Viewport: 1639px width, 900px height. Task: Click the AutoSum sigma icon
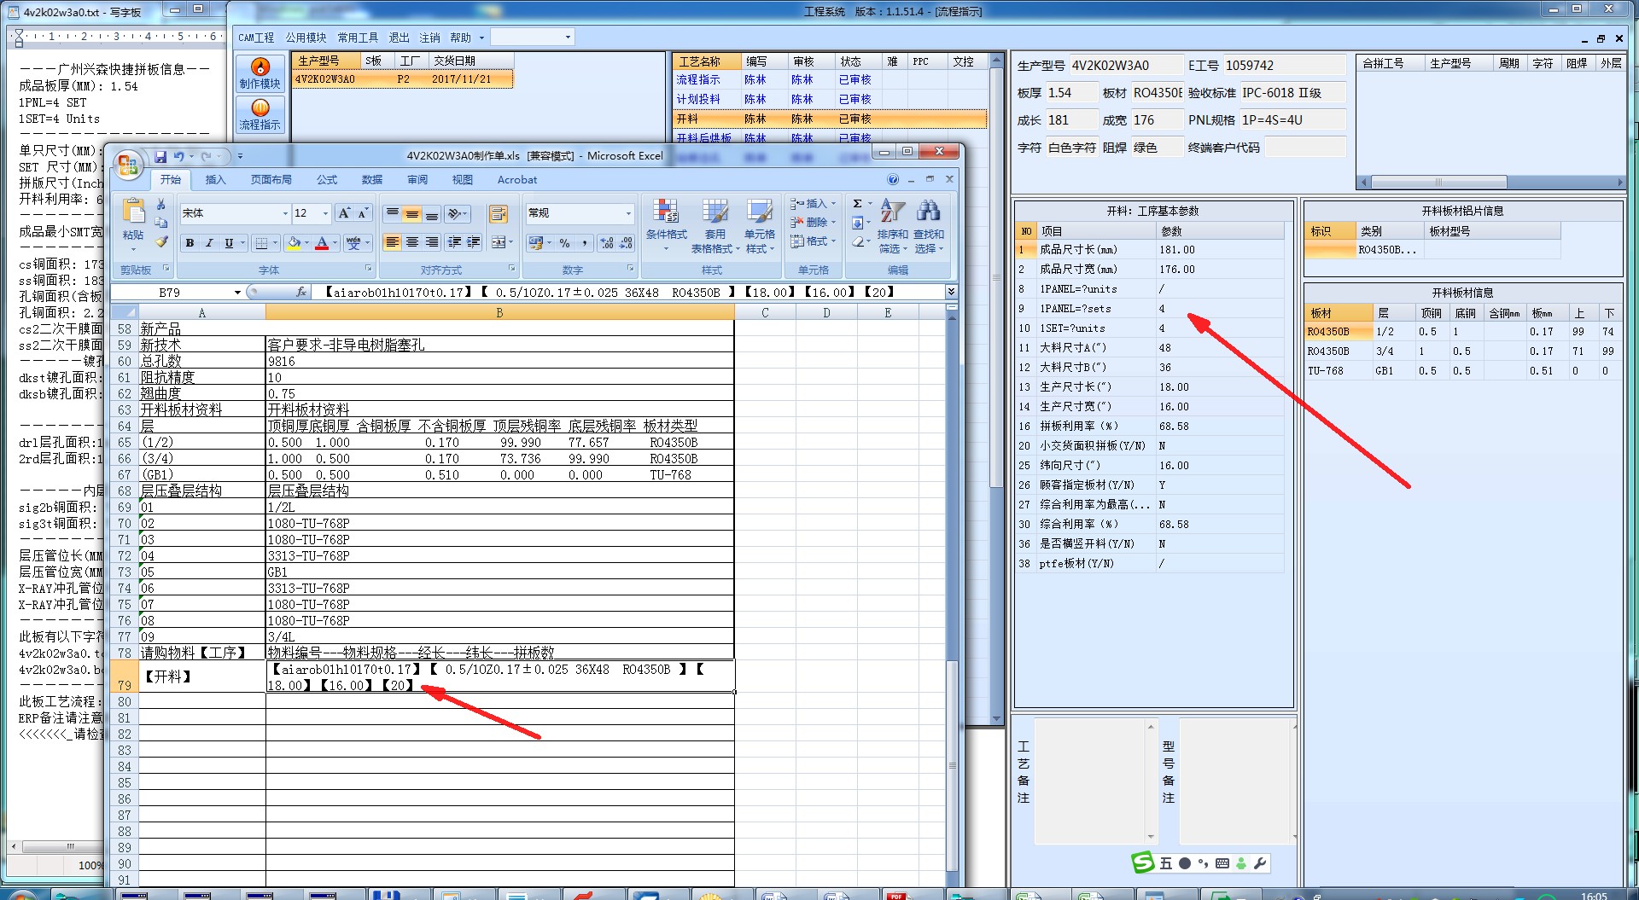click(857, 204)
